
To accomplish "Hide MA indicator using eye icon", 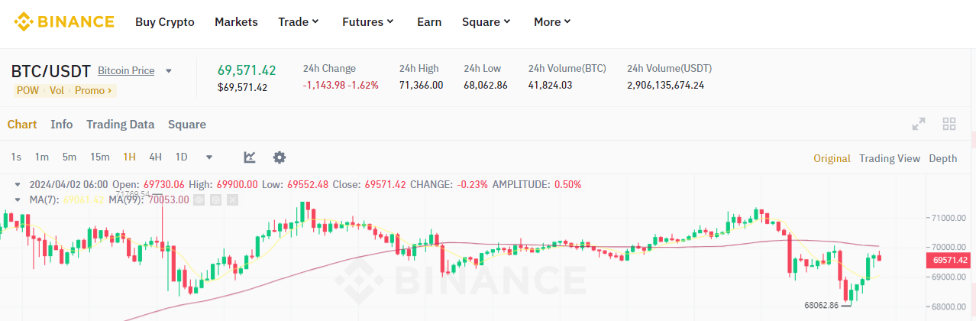I will pos(199,199).
